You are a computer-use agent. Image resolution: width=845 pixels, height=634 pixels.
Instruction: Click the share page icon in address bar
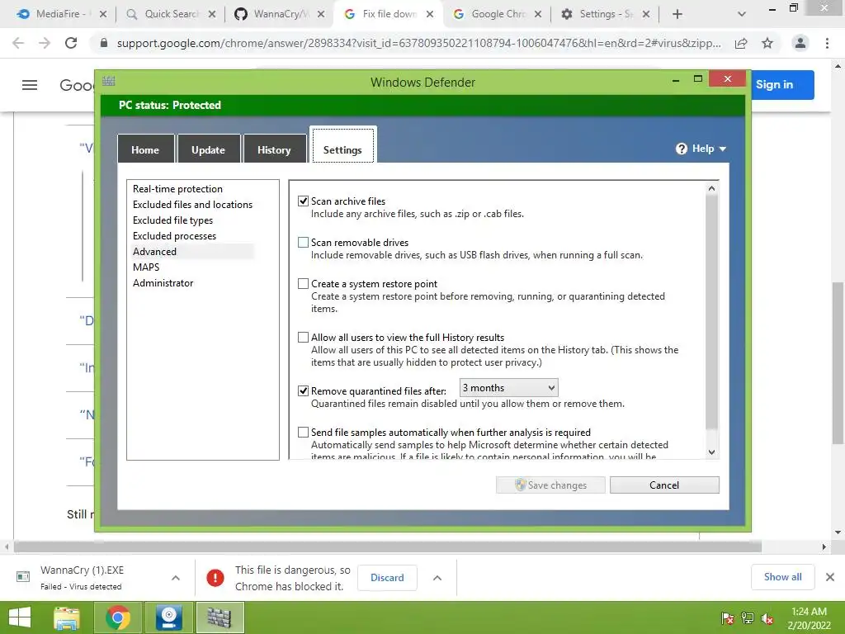pyautogui.click(x=741, y=43)
